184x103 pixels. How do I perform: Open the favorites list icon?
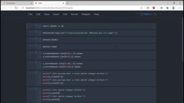162,8
